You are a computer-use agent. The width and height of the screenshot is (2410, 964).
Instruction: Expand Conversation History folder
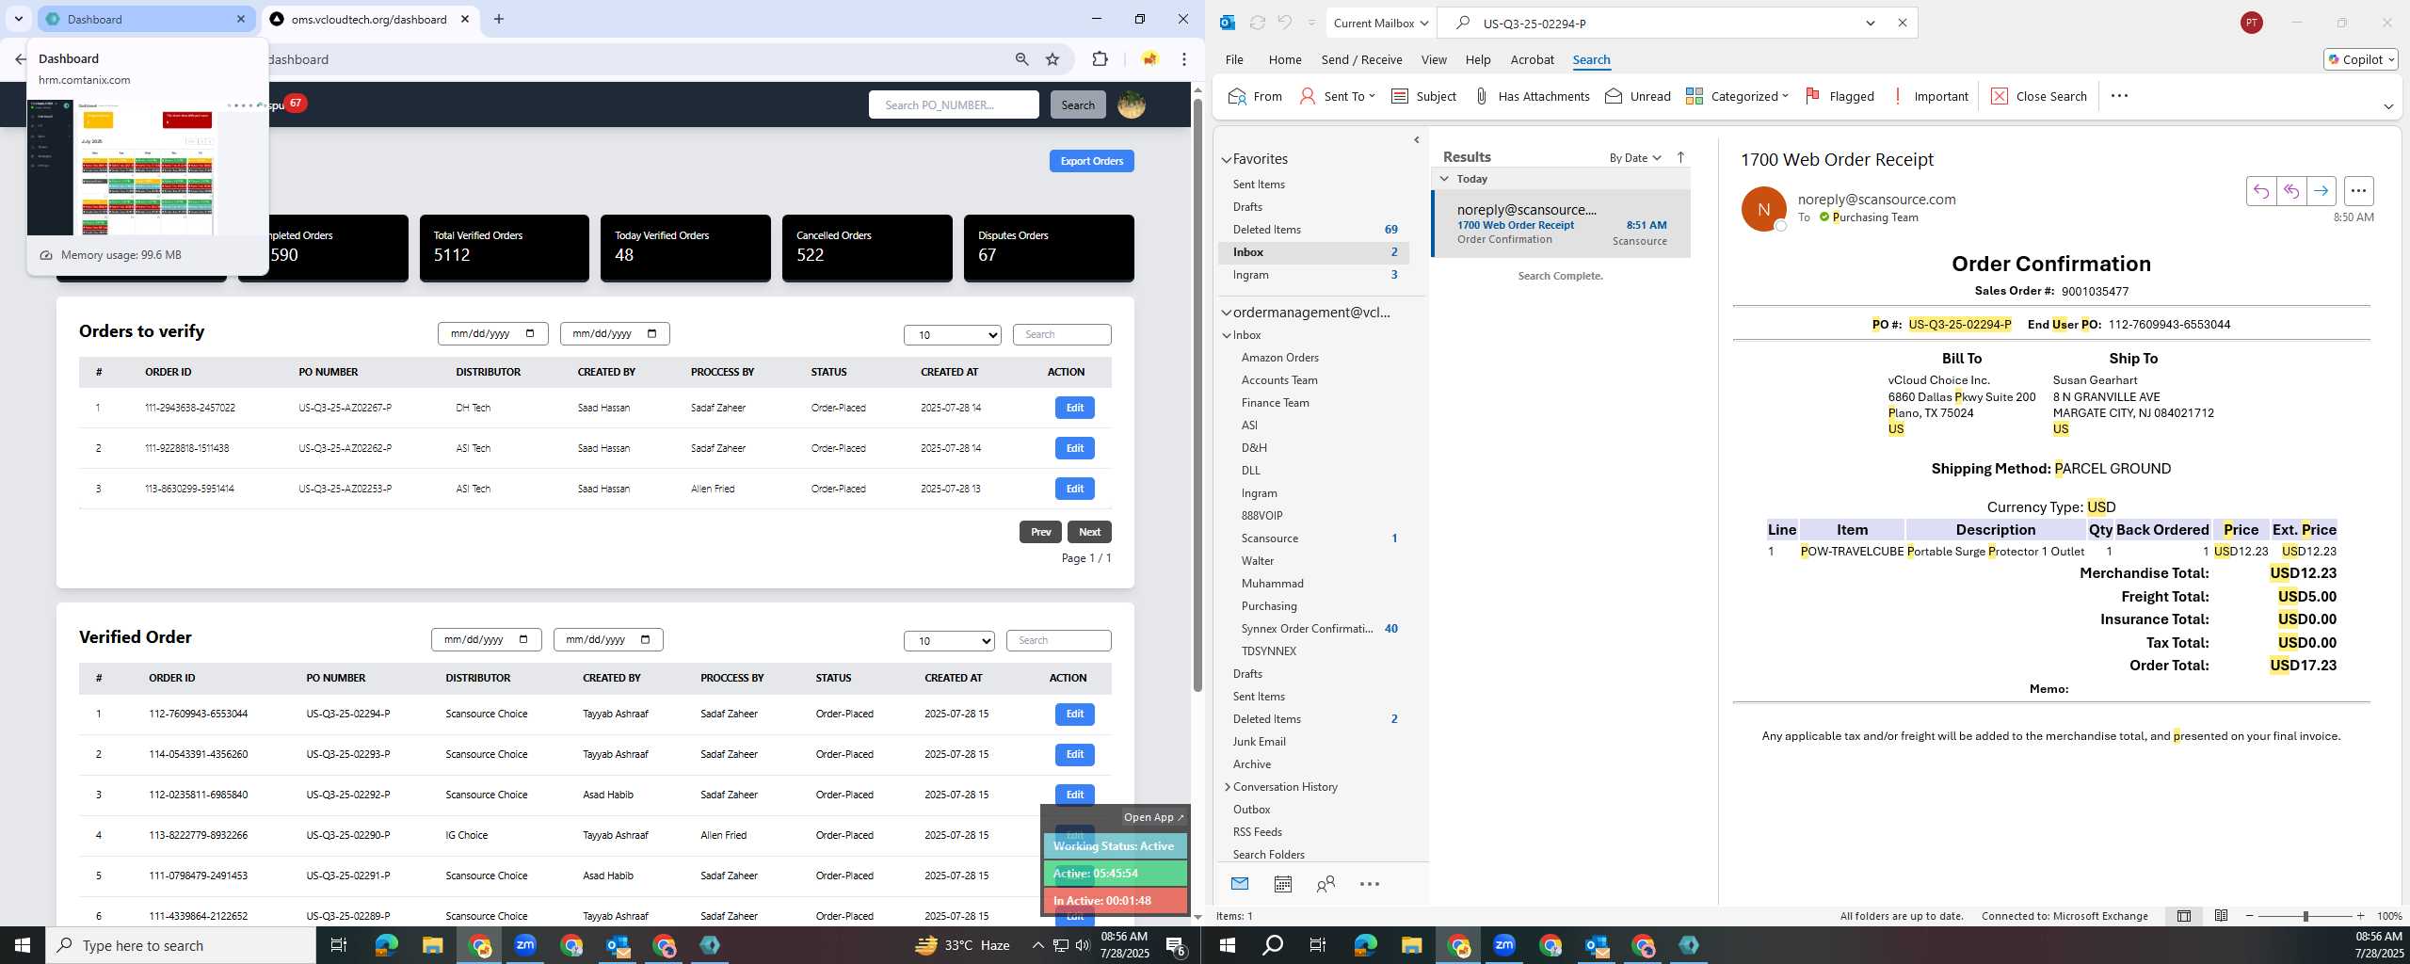pos(1227,787)
